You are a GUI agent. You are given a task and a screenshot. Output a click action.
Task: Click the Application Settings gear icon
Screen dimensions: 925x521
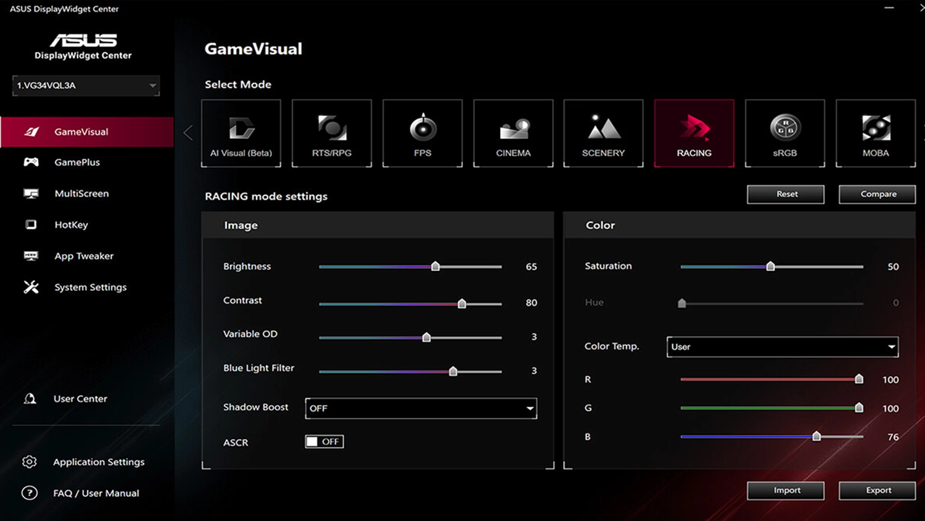coord(30,462)
